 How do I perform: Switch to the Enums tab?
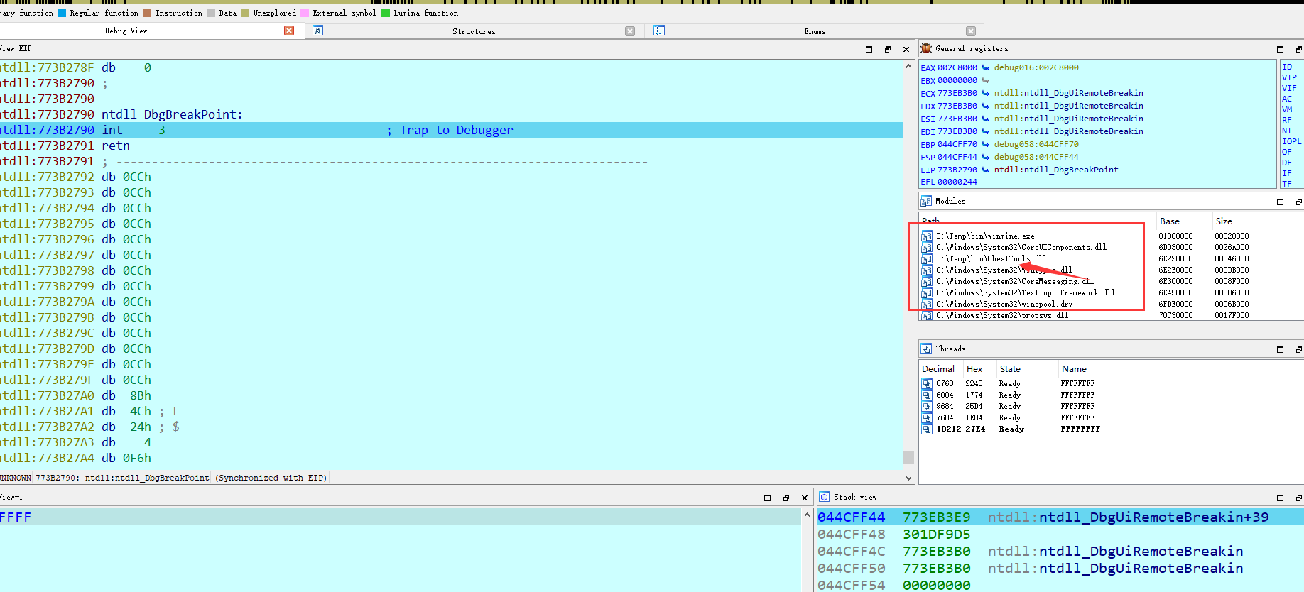tap(815, 31)
